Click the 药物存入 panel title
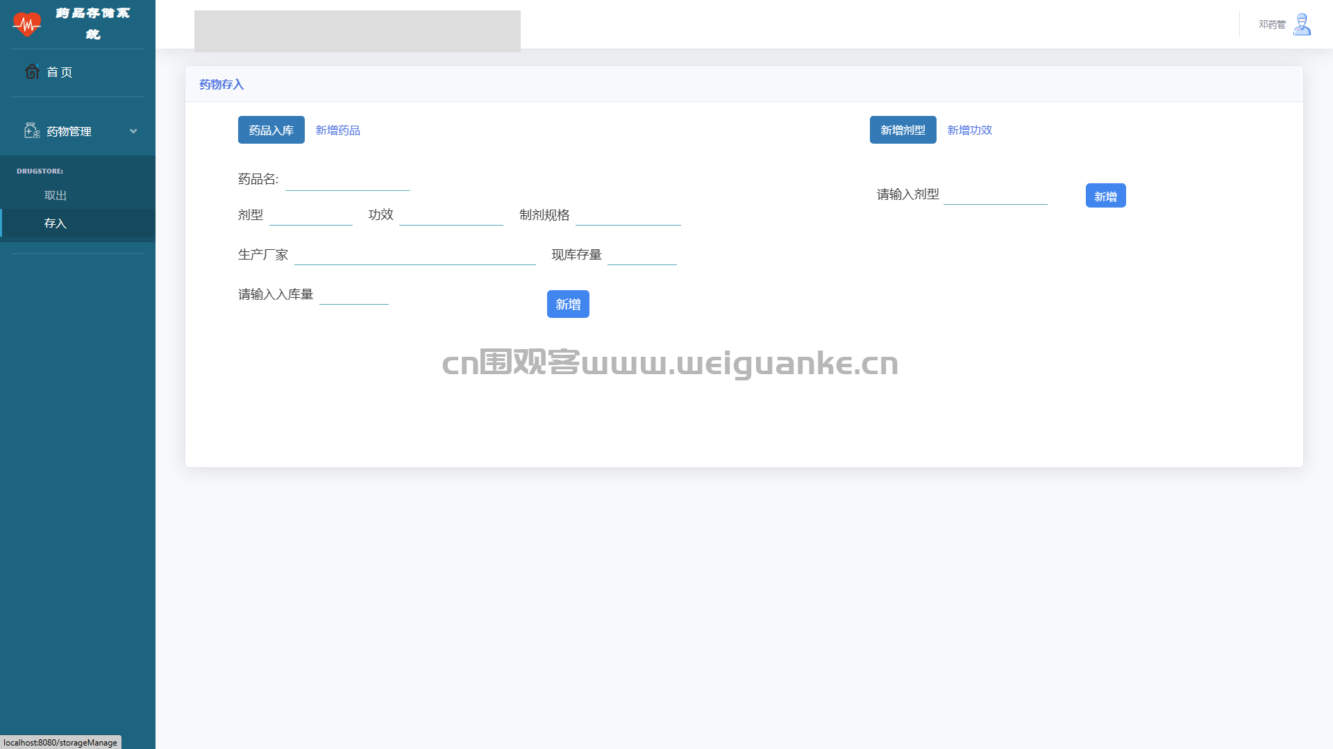Image resolution: width=1333 pixels, height=749 pixels. (221, 85)
